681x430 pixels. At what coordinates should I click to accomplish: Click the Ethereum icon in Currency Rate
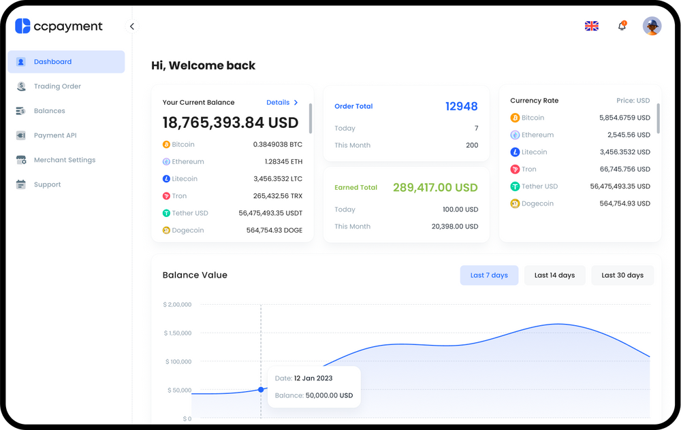coord(515,135)
